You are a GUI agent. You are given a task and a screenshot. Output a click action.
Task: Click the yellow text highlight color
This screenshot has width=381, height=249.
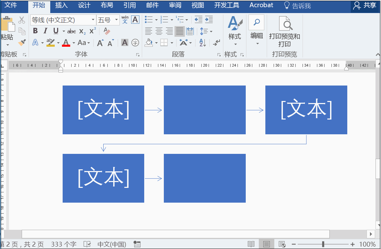pos(51,43)
